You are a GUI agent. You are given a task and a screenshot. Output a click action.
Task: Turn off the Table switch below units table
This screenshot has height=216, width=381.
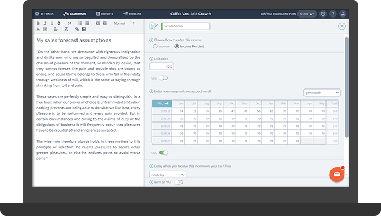tap(163, 153)
